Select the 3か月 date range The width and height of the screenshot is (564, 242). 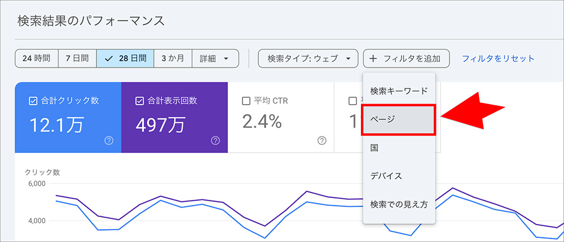pos(173,59)
